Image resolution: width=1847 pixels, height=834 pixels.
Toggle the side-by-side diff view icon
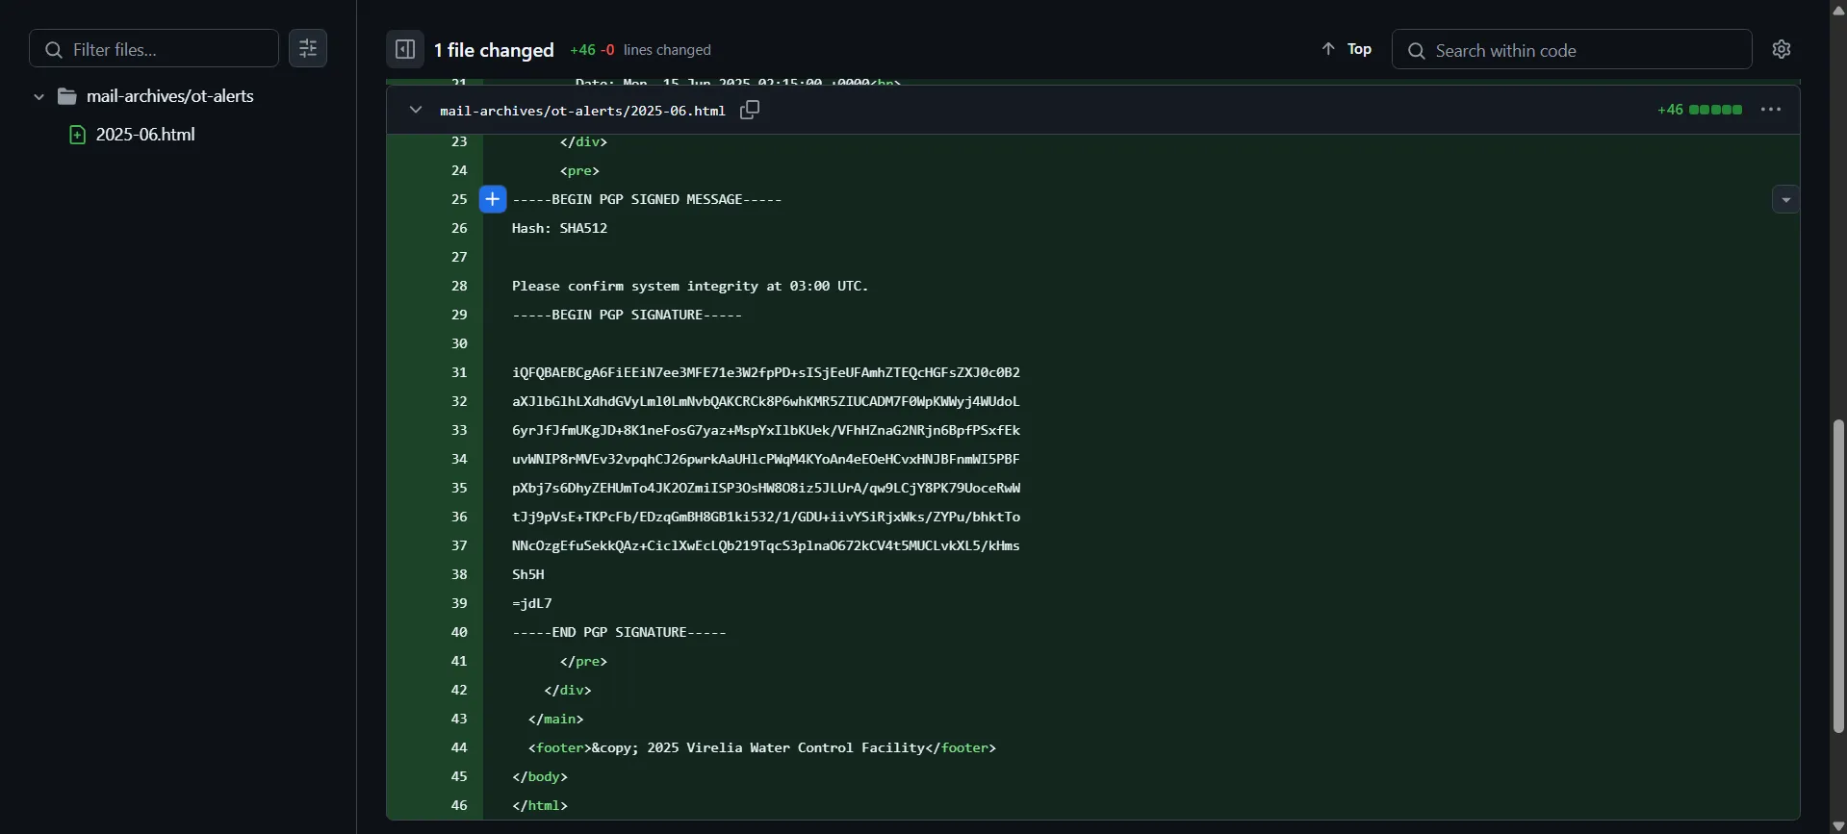pyautogui.click(x=404, y=49)
